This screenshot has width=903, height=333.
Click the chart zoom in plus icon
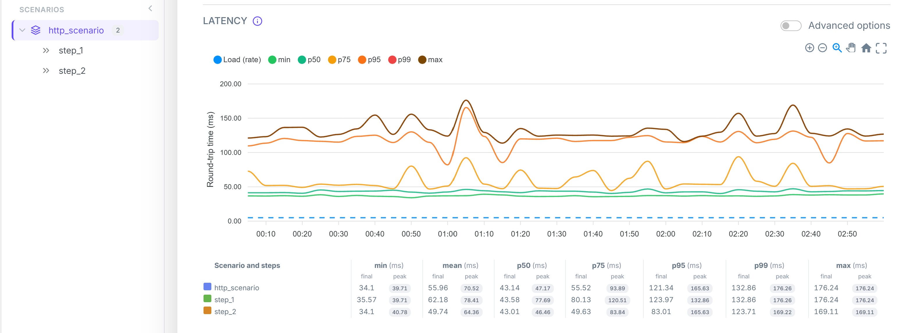click(809, 48)
